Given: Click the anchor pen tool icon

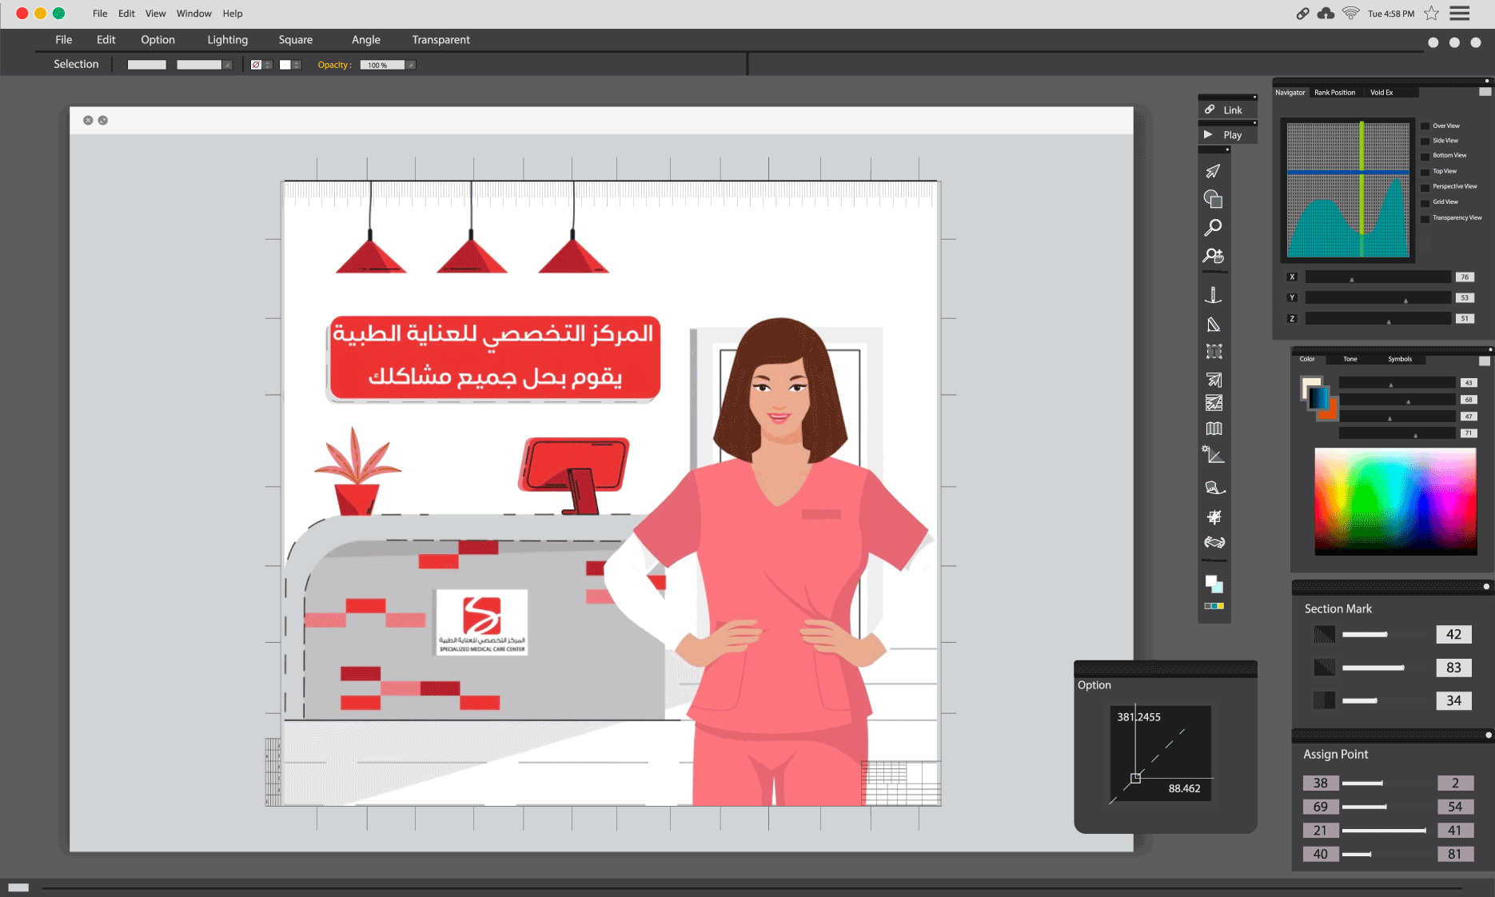Looking at the screenshot, I should point(1213,296).
